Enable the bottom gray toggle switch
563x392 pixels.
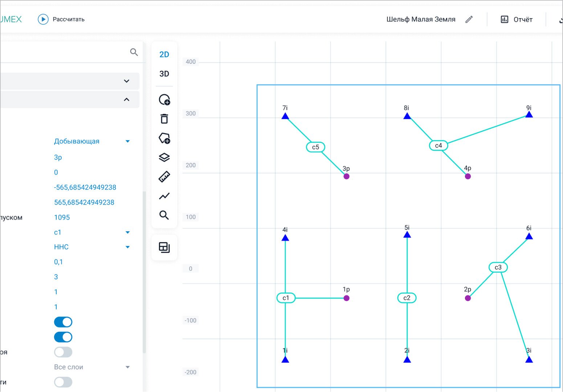click(x=63, y=382)
